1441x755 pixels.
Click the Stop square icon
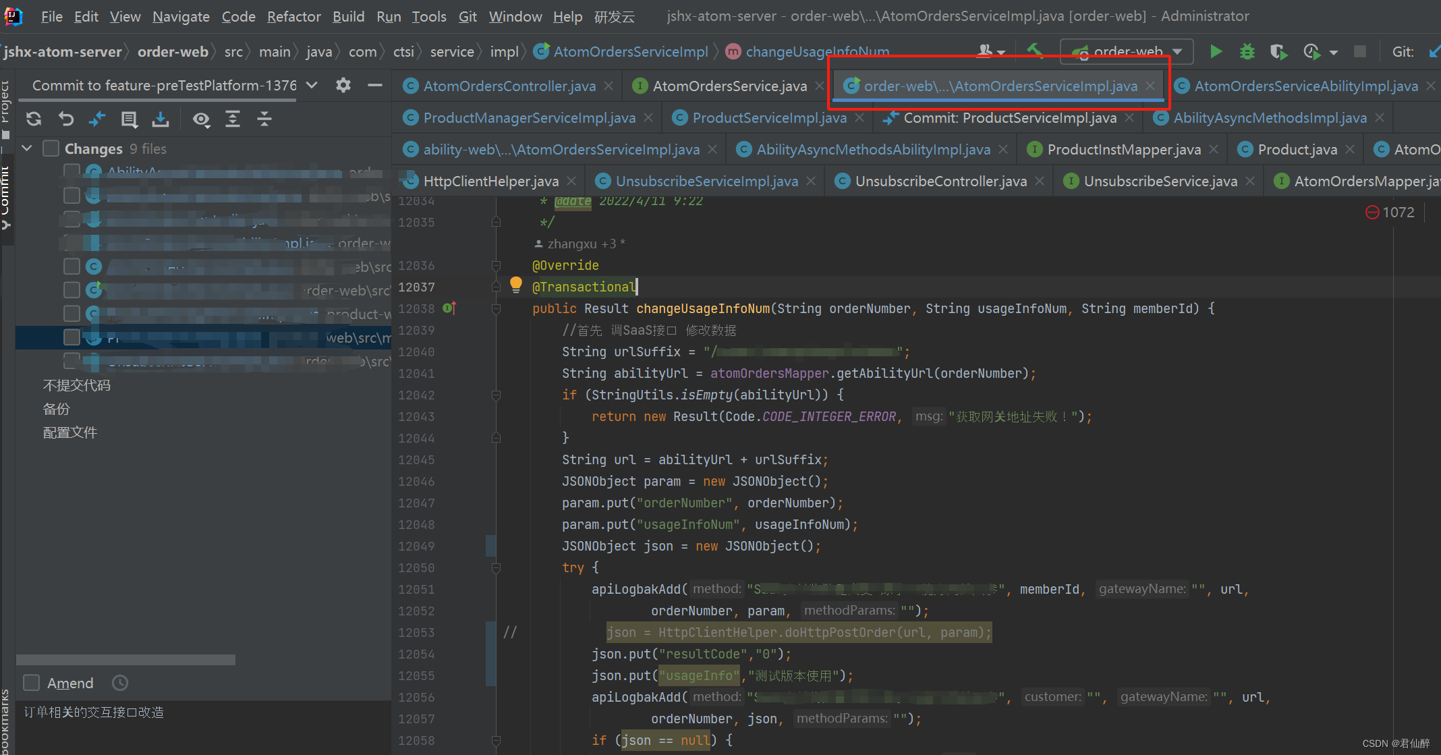[x=1360, y=51]
